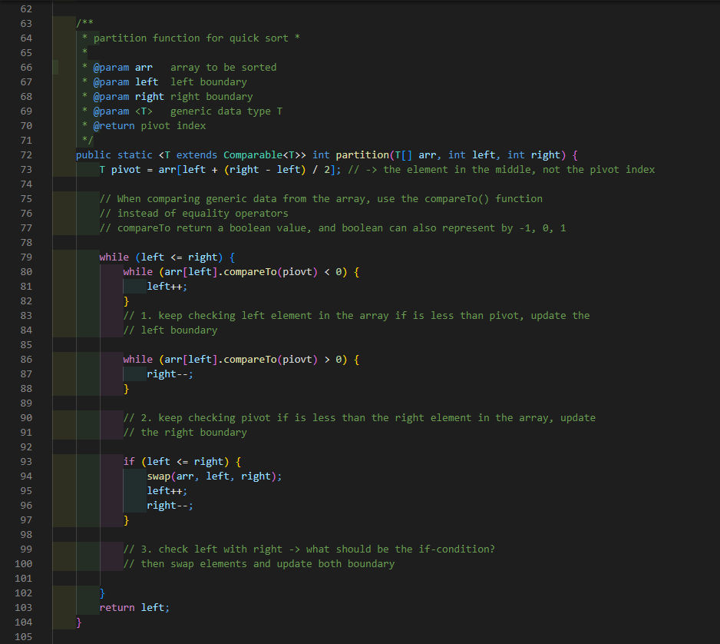
Task: Click the @return pivot index comment
Action: click(x=150, y=125)
